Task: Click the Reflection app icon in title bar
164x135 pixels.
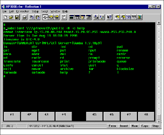Action: pos(4,7)
